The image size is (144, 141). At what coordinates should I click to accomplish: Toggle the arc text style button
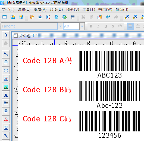click(x=120, y=26)
